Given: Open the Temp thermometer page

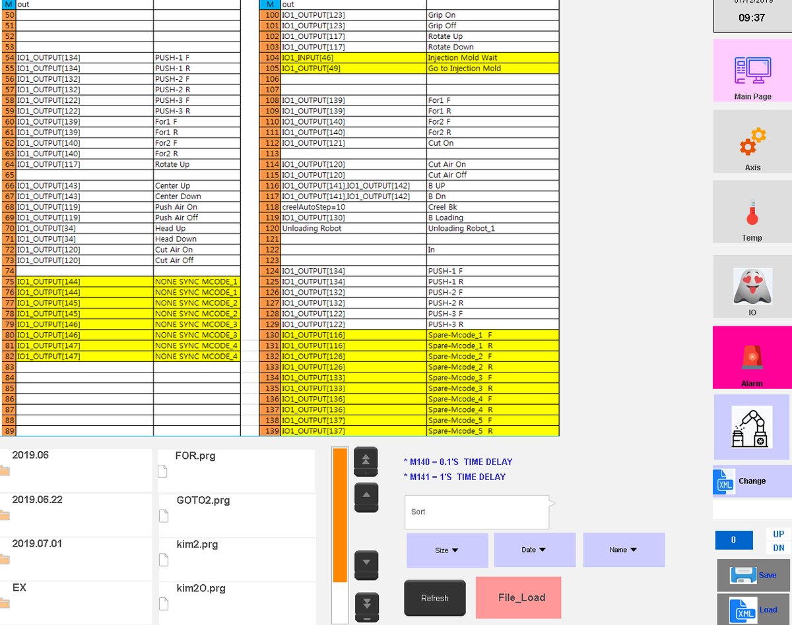Looking at the screenshot, I should 752,212.
